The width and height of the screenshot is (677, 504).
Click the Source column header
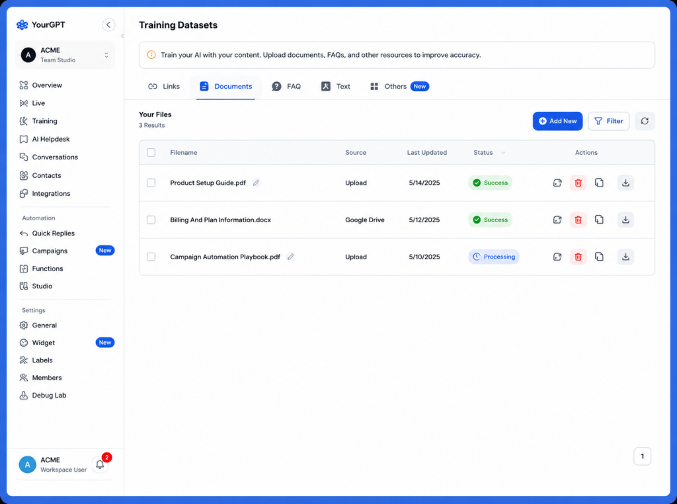click(x=356, y=152)
